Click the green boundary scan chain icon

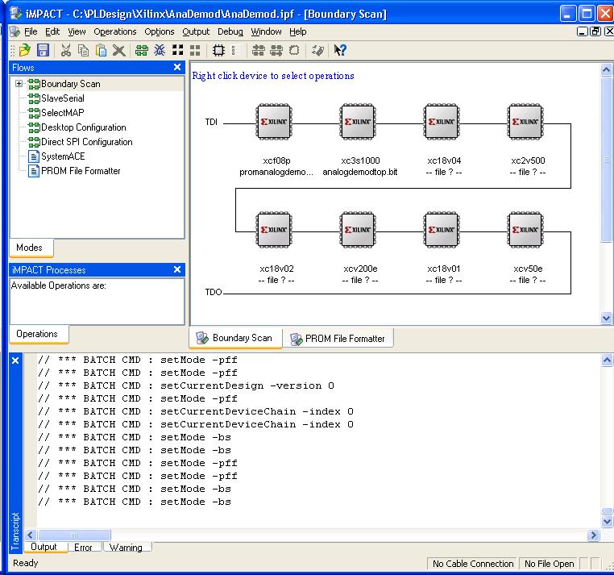pyautogui.click(x=141, y=50)
